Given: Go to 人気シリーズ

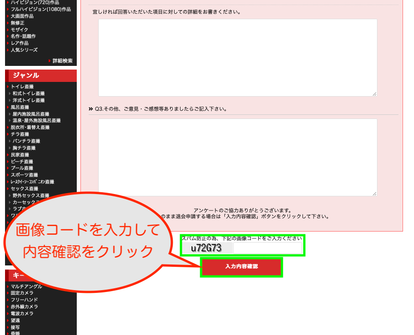Looking at the screenshot, I should (x=24, y=50).
